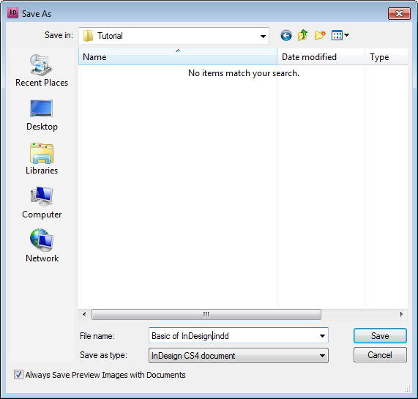Click the Tutorial folder icon in Save in
Image resolution: width=418 pixels, height=399 pixels.
pos(88,36)
